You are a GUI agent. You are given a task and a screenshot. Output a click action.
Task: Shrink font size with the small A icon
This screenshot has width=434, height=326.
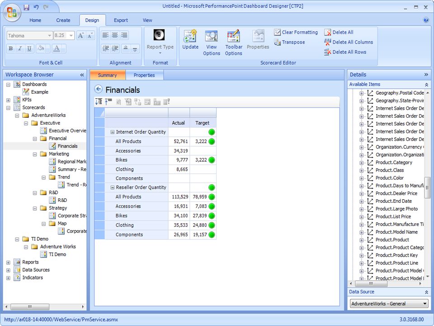click(90, 35)
